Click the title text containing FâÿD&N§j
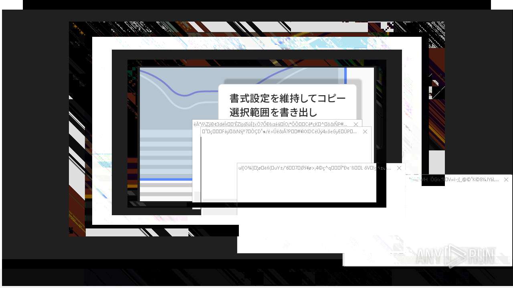 click(x=279, y=132)
